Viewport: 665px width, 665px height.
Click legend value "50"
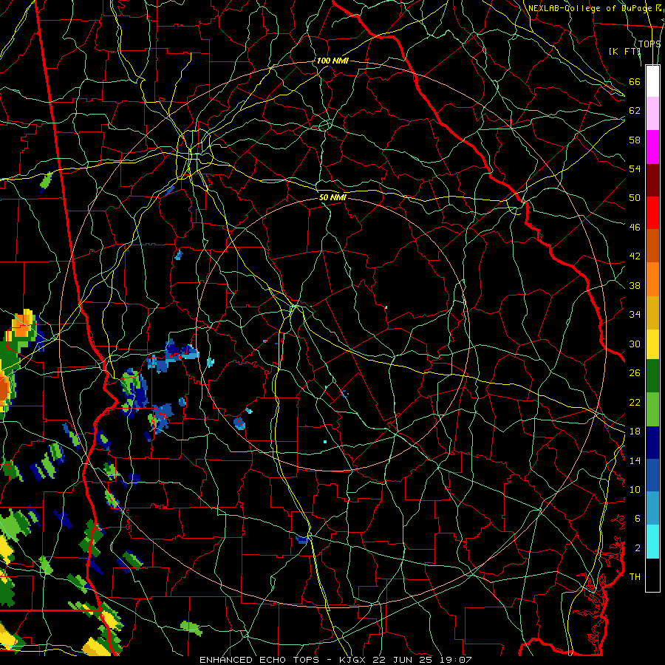(635, 197)
